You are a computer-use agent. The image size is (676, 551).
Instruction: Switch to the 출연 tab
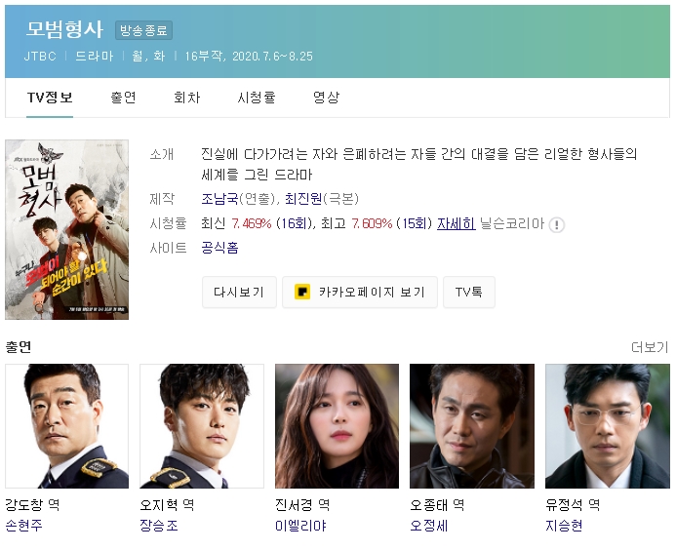(x=124, y=98)
